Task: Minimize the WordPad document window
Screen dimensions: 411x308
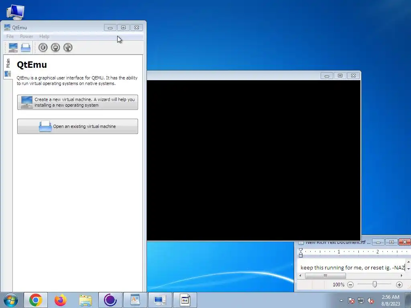Action: point(378,242)
